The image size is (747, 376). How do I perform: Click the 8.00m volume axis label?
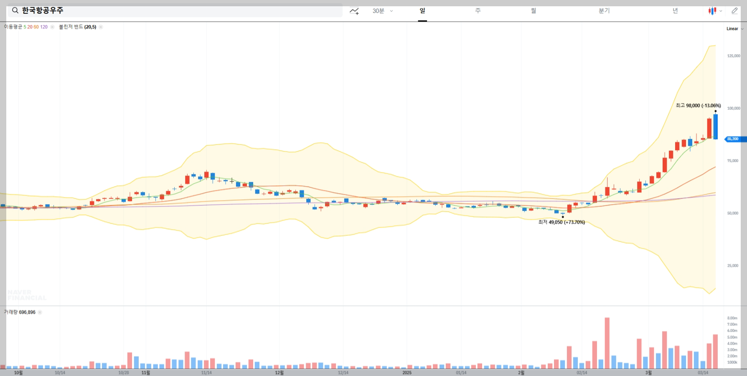[x=732, y=318]
